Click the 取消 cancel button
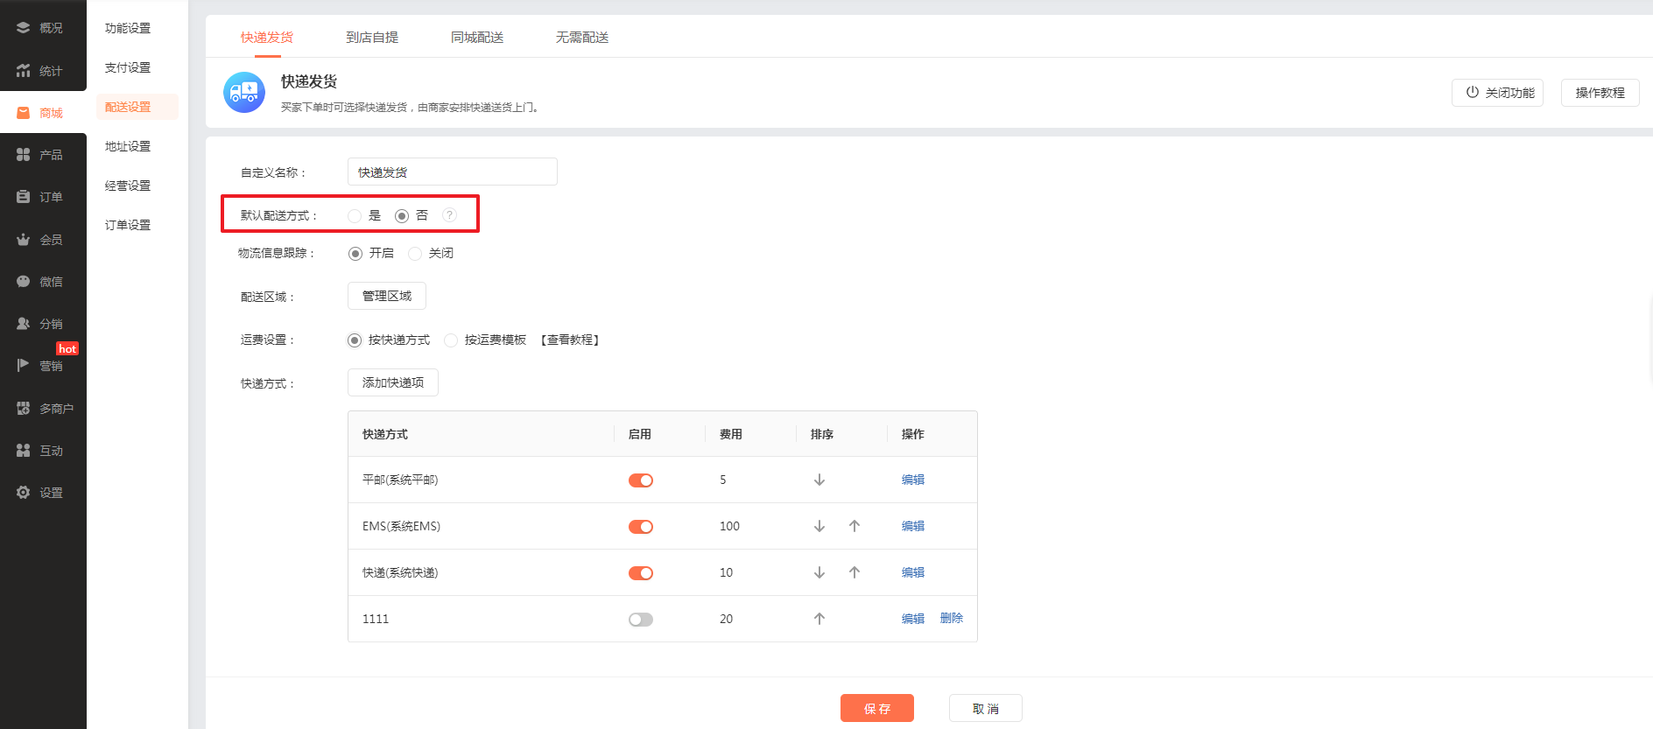 click(x=986, y=708)
